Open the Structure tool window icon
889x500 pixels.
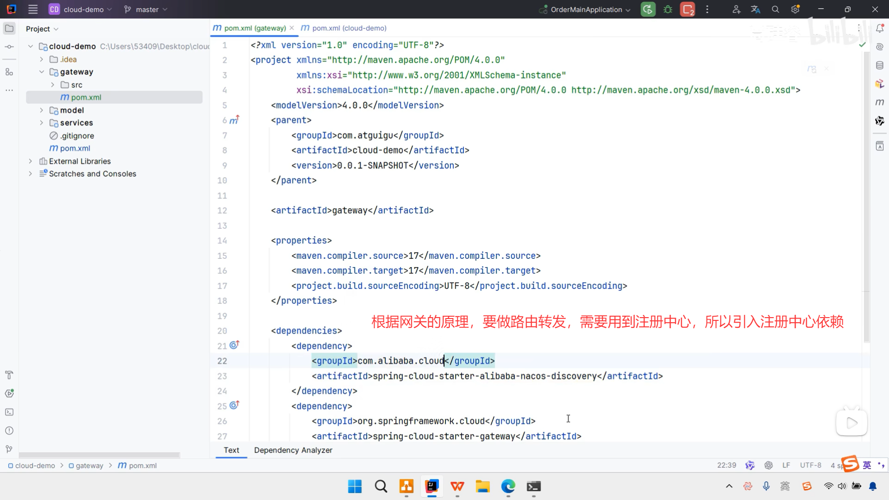click(x=9, y=72)
